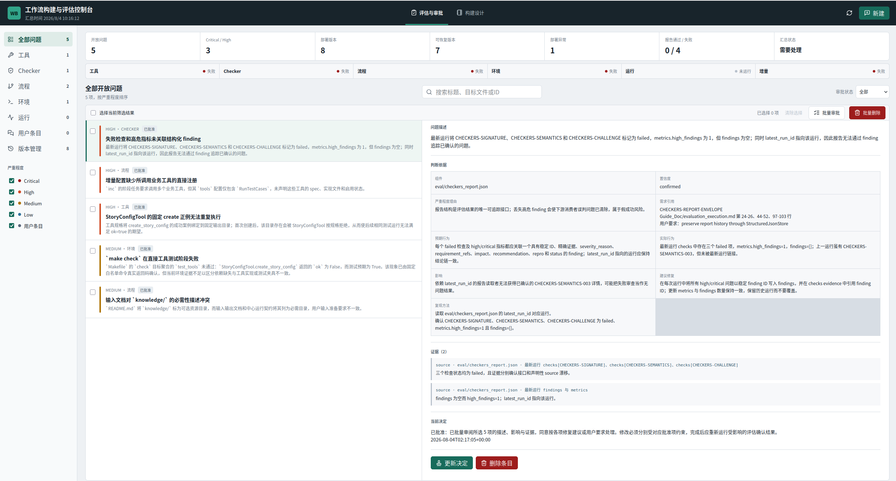Click the clipboard icon of 评估与审批 tab

[414, 13]
